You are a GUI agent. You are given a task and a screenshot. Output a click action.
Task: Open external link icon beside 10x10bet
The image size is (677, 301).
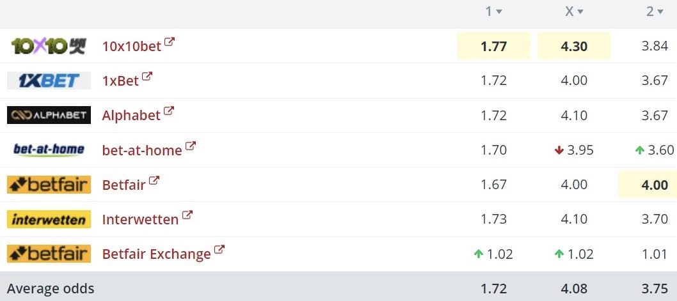point(170,42)
